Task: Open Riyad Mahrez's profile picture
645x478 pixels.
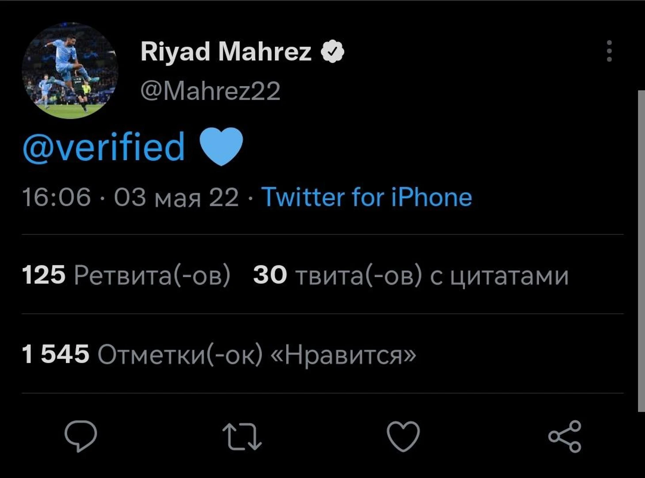Action: tap(70, 71)
